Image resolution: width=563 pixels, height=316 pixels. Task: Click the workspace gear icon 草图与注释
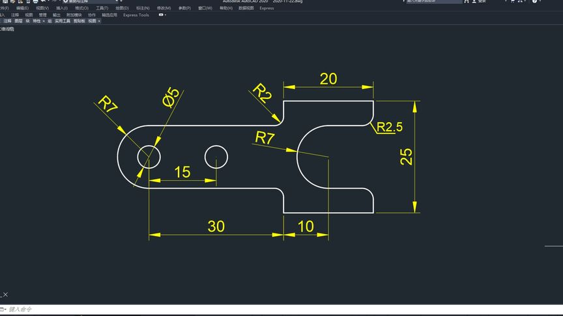point(66,1)
